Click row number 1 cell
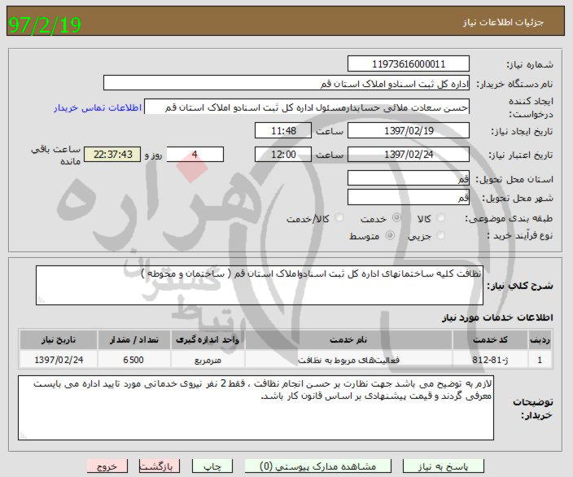 [x=540, y=360]
